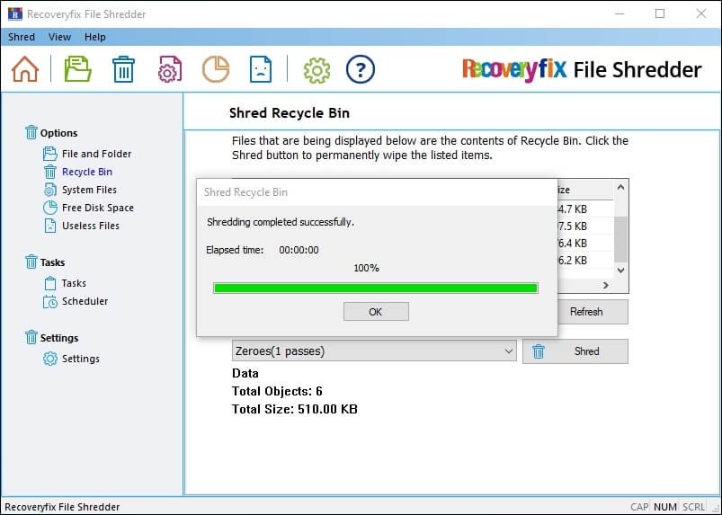Open the green Settings gear toolbar icon

(x=316, y=69)
